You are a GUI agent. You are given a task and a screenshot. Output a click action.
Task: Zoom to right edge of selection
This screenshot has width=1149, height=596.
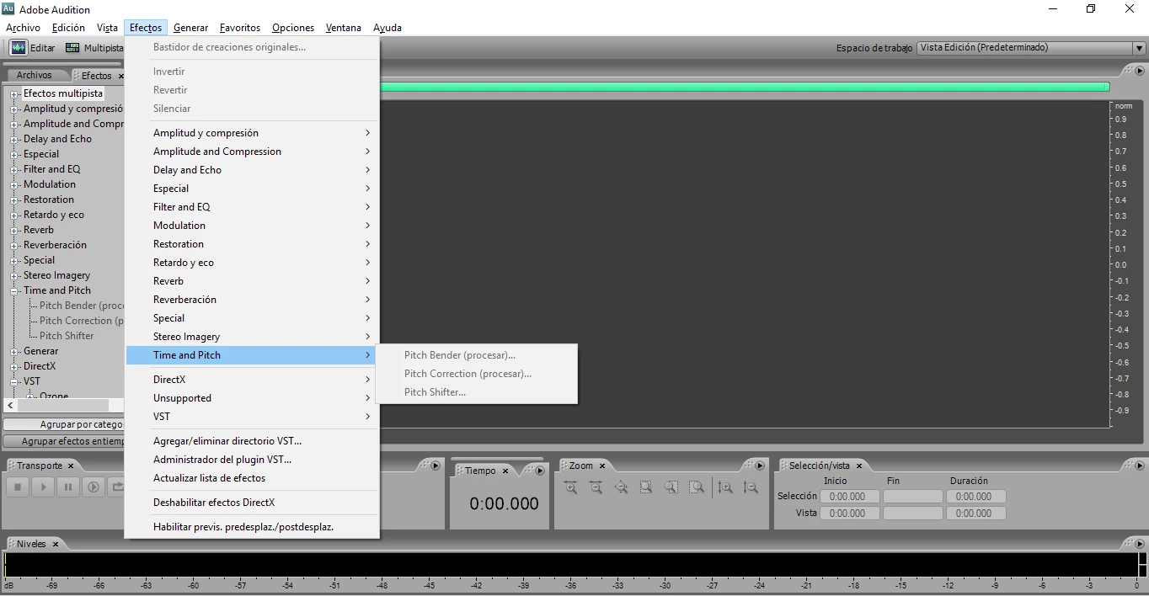697,487
